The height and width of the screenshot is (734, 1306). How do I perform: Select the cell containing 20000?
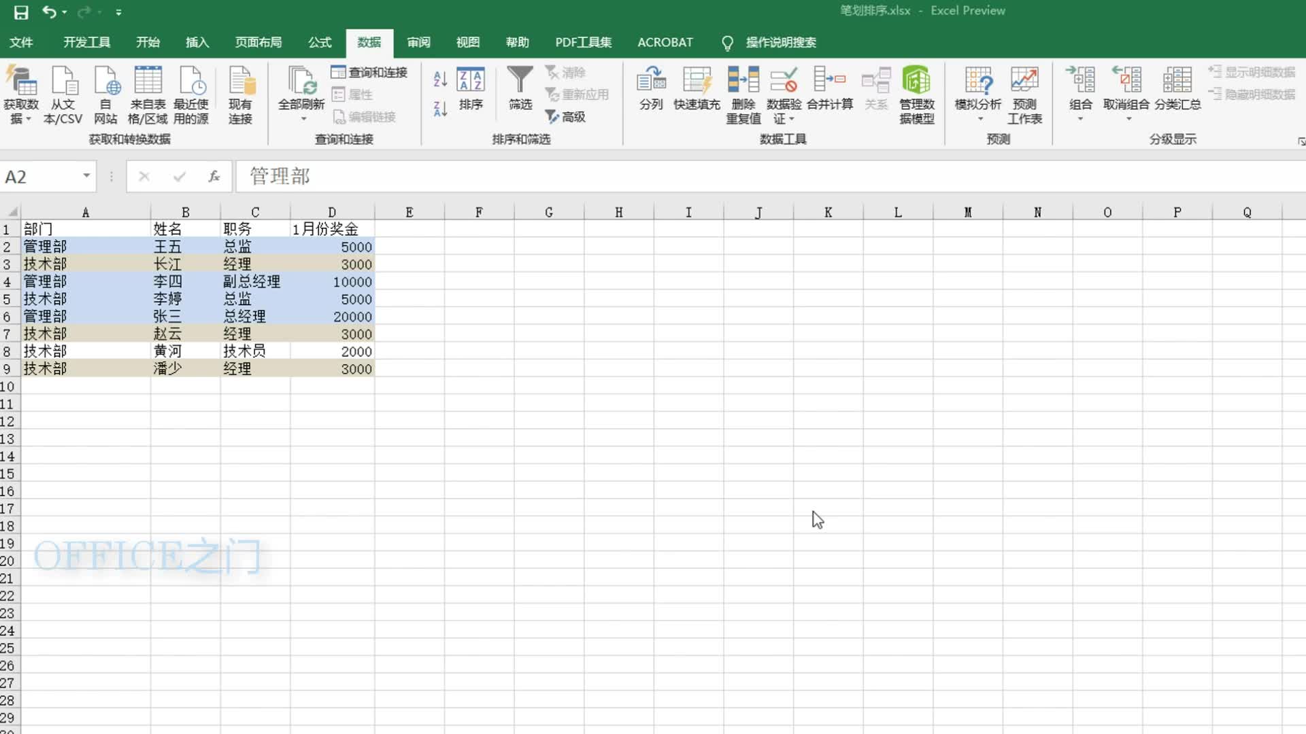(332, 317)
